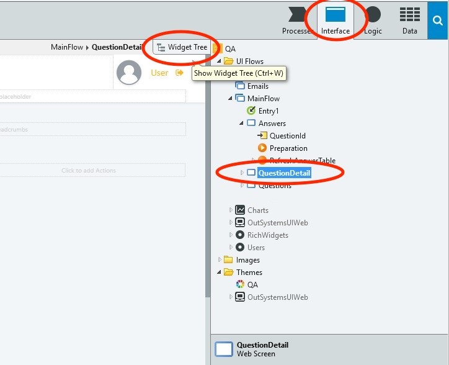Select the RefreshAnswerTable action icon
The height and width of the screenshot is (365, 449).
pyautogui.click(x=262, y=160)
